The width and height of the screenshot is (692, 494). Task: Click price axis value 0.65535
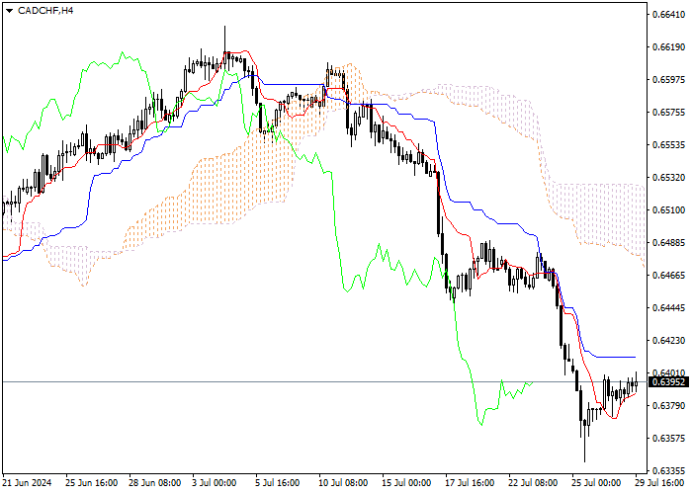(668, 145)
